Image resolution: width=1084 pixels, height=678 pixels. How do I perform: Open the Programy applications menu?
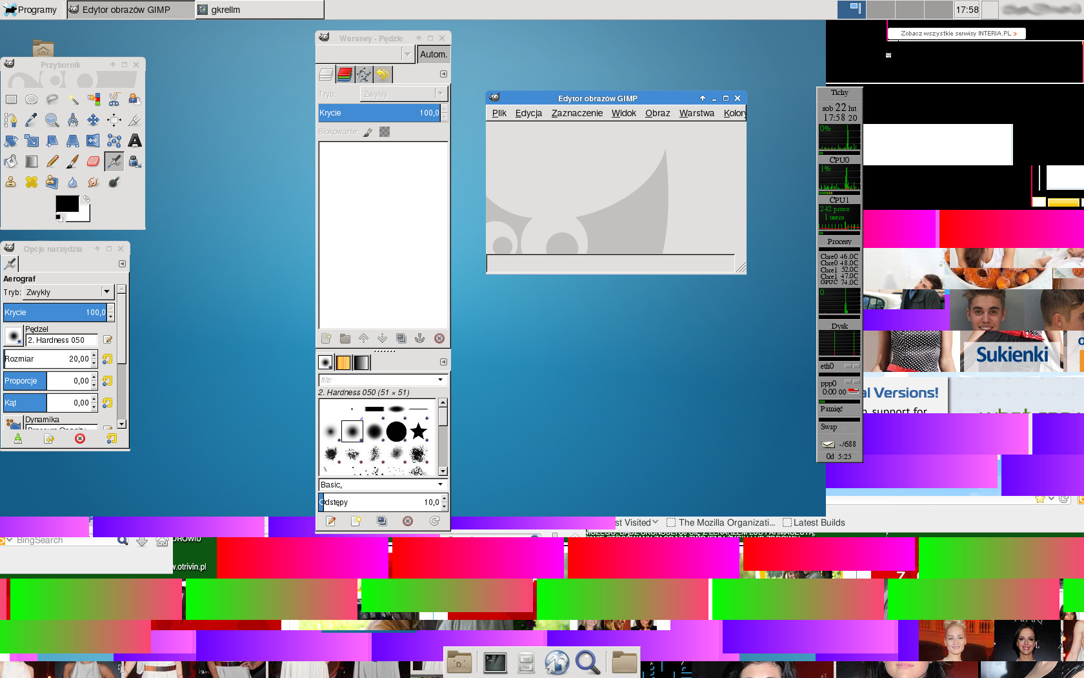31,10
